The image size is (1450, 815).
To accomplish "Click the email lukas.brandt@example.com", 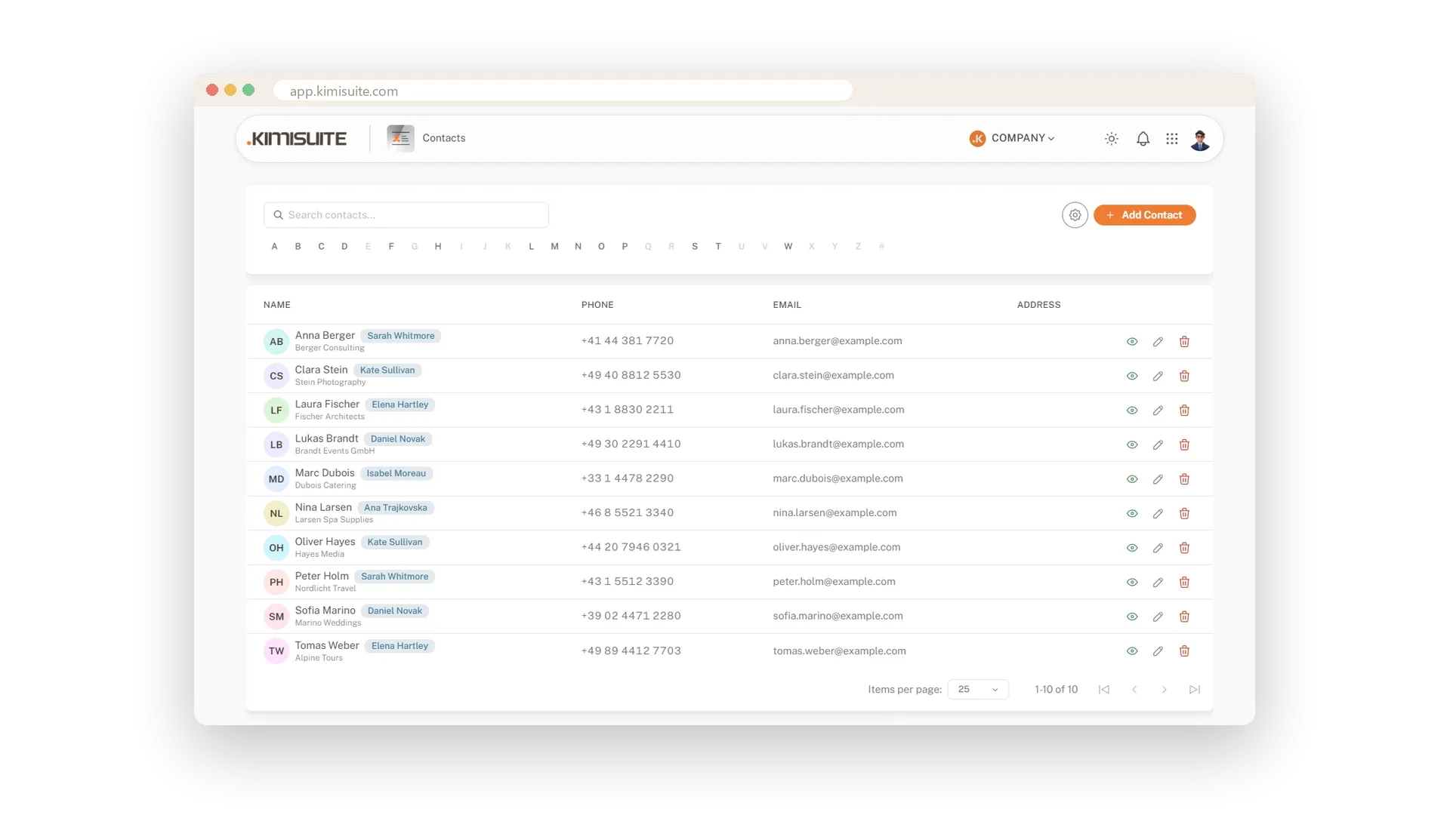I will 838,444.
